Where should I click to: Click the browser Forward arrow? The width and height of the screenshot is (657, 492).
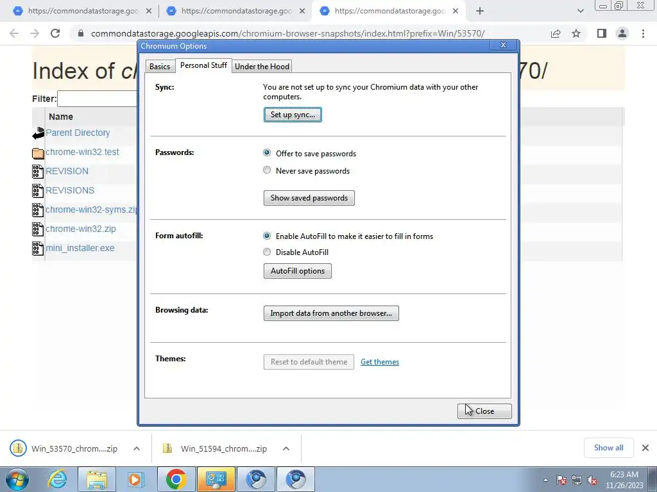click(x=35, y=33)
